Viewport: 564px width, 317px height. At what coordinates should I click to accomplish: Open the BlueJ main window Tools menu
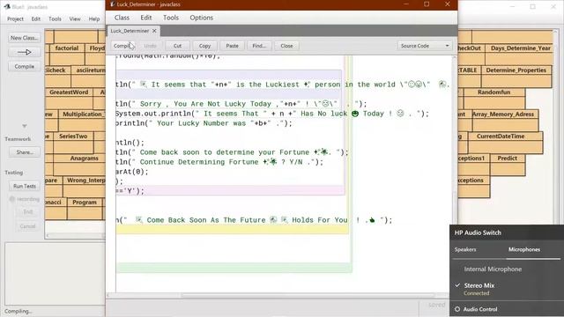[x=55, y=19]
